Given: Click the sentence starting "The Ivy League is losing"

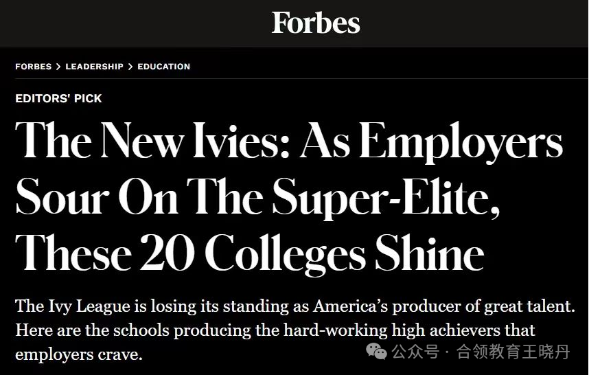Looking at the screenshot, I should click(295, 306).
